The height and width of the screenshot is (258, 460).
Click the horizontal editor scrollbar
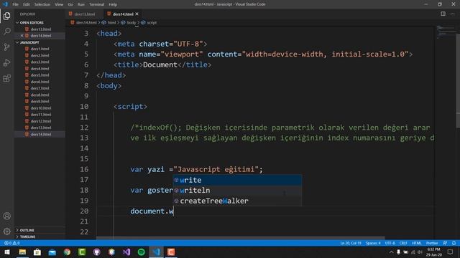point(241,238)
